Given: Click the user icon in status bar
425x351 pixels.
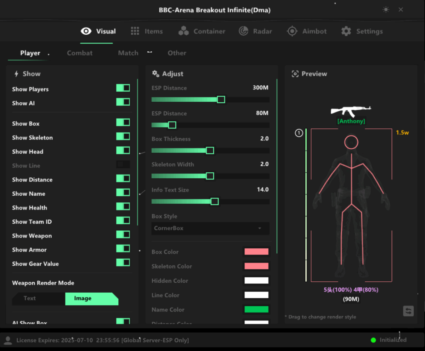Looking at the screenshot, I should [8, 340].
